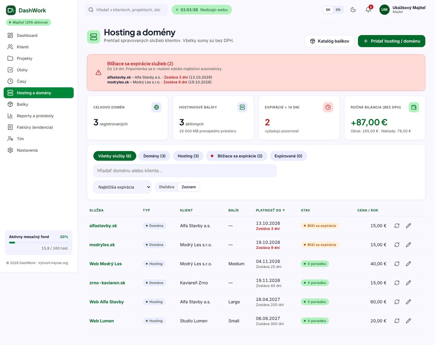The image size is (435, 345).
Task: Open Web Lumen service link
Action: tap(101, 321)
